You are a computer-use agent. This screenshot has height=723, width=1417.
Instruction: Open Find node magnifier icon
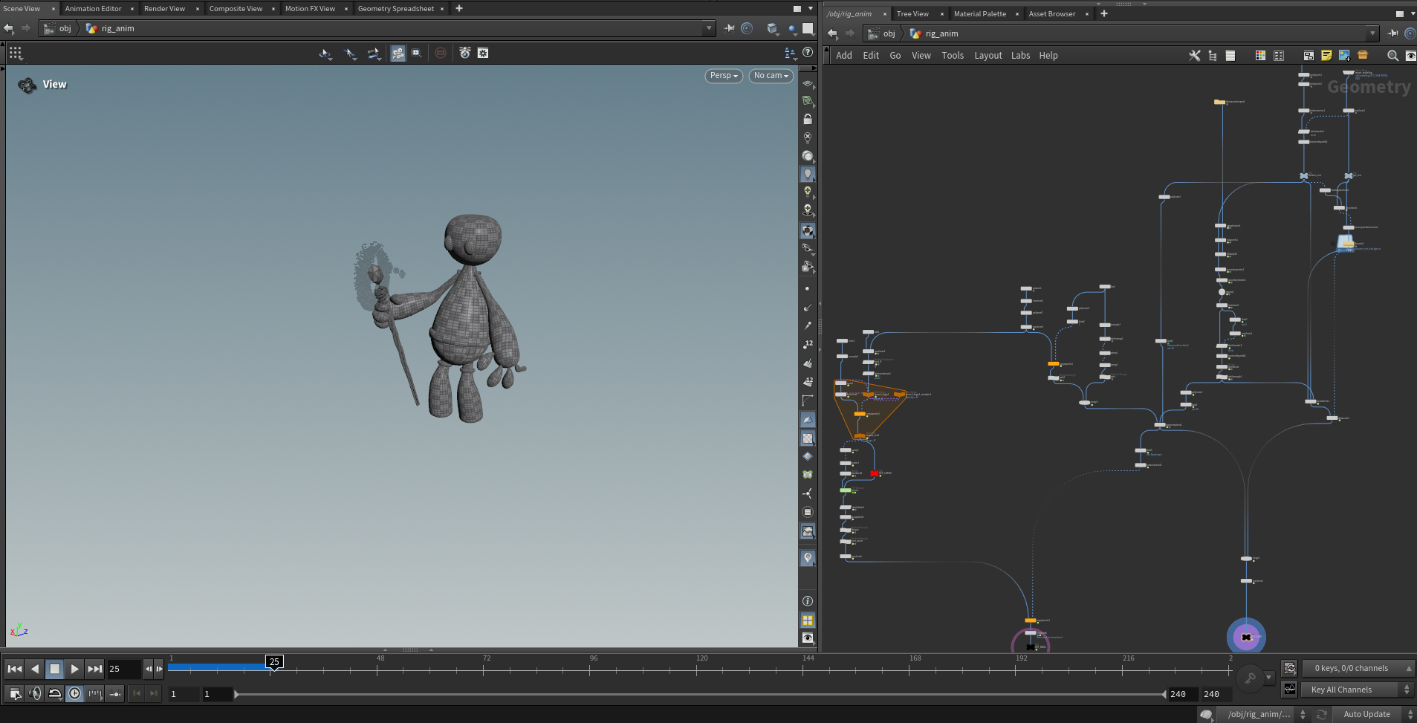coord(1392,56)
